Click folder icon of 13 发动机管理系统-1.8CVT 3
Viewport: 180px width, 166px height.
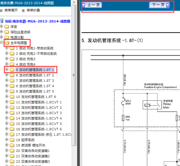(12, 113)
